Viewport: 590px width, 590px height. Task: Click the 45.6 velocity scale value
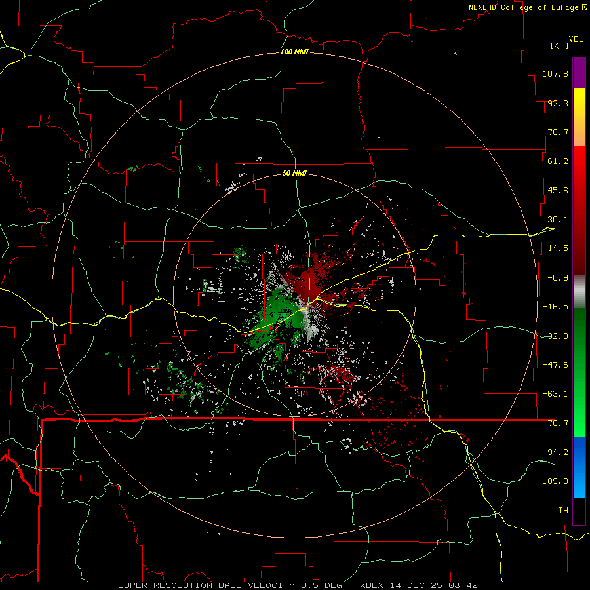coord(558,190)
